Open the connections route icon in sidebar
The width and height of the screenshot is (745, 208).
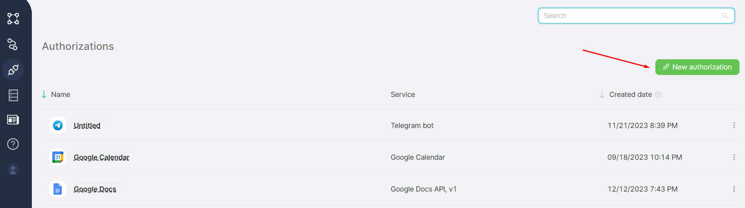tap(13, 44)
